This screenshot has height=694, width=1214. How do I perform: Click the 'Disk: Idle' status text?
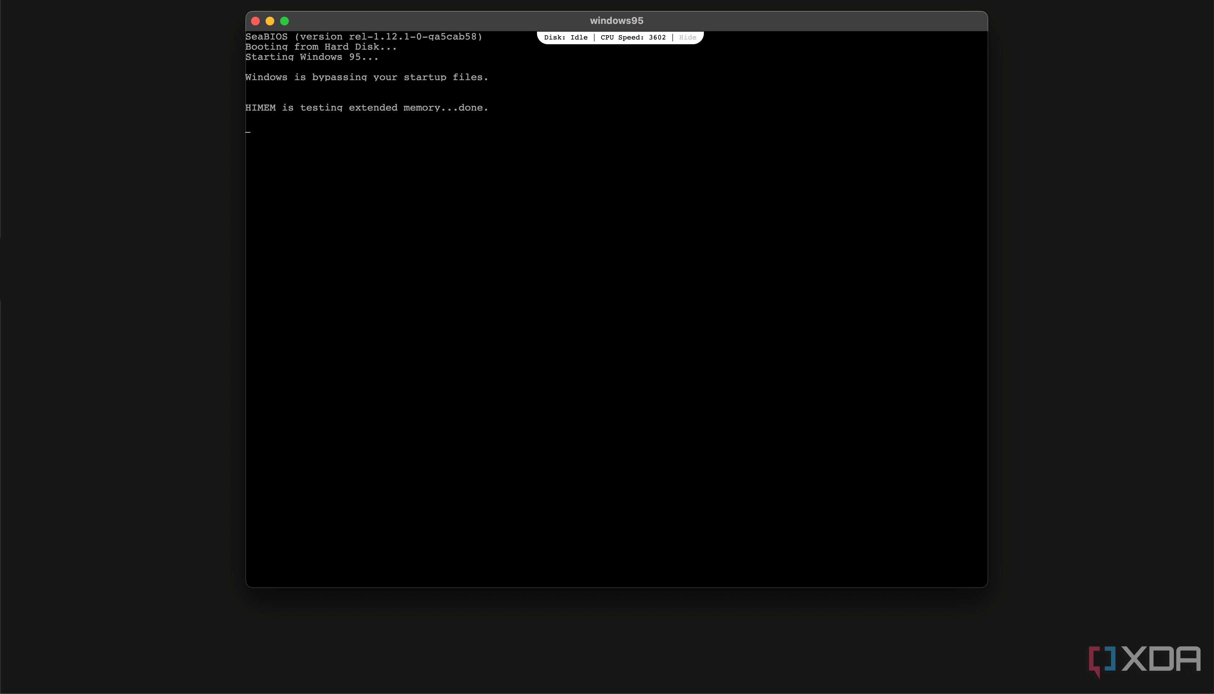pyautogui.click(x=566, y=37)
